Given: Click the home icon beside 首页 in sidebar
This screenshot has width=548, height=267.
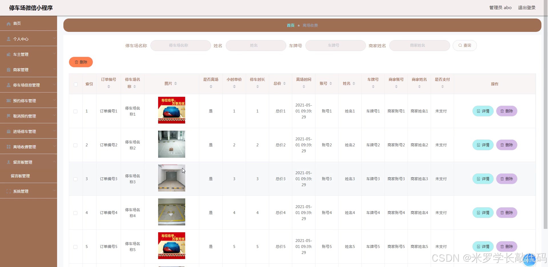Looking at the screenshot, I should pos(9,24).
